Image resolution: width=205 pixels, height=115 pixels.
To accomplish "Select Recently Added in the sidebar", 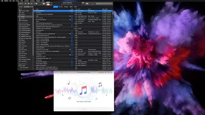I will click(x=25, y=11).
